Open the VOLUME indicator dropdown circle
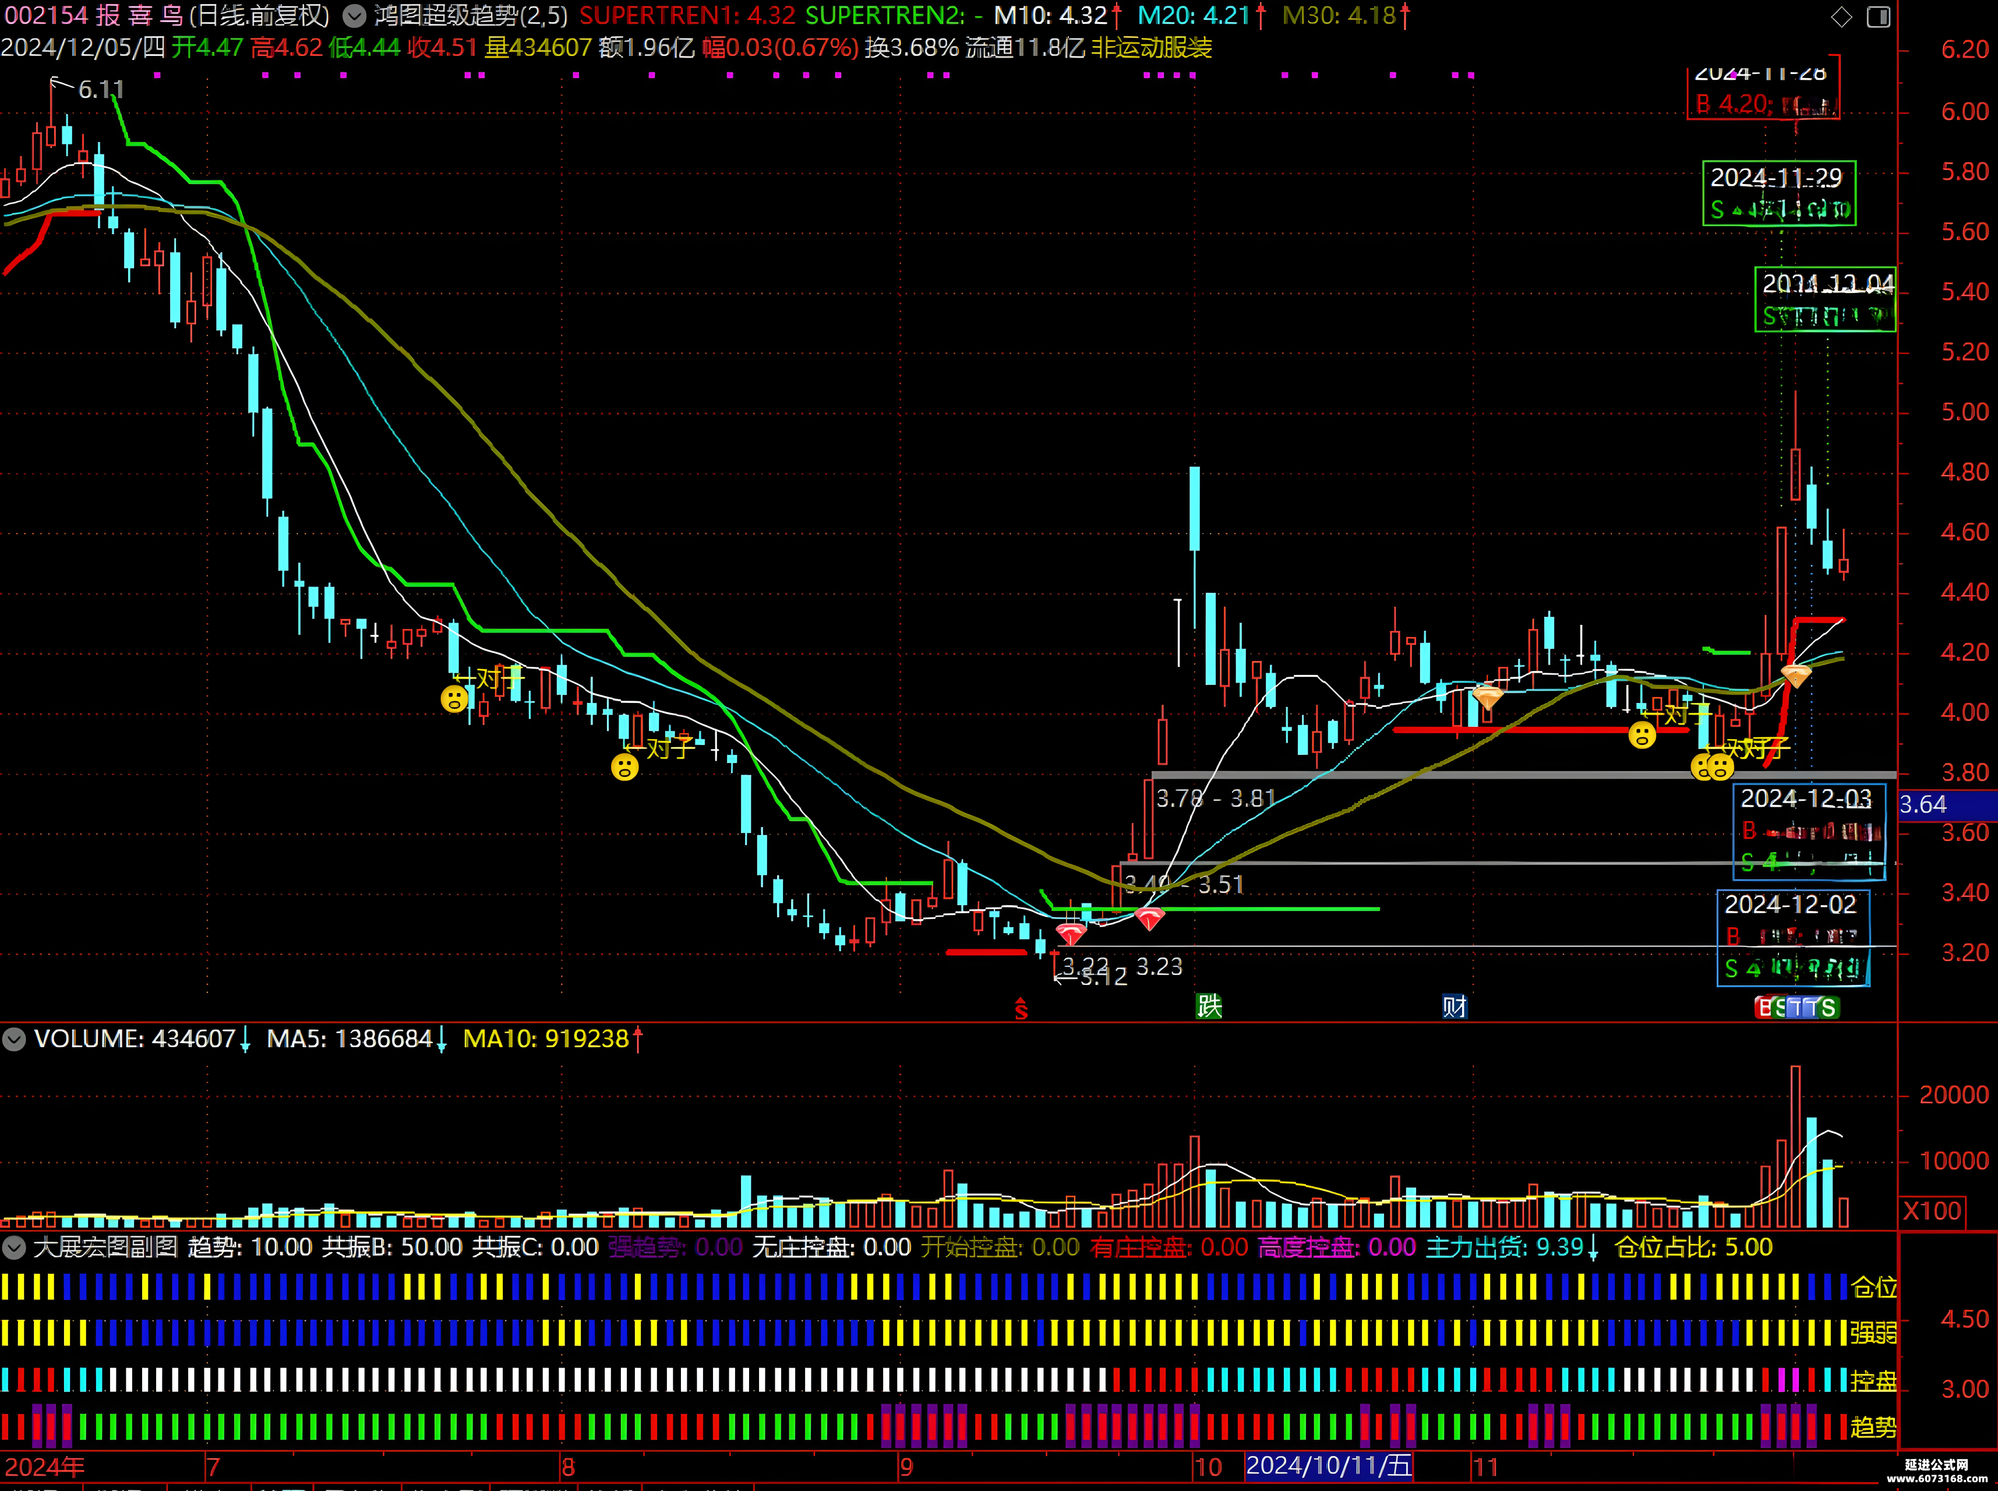The height and width of the screenshot is (1491, 1998). [x=13, y=1039]
